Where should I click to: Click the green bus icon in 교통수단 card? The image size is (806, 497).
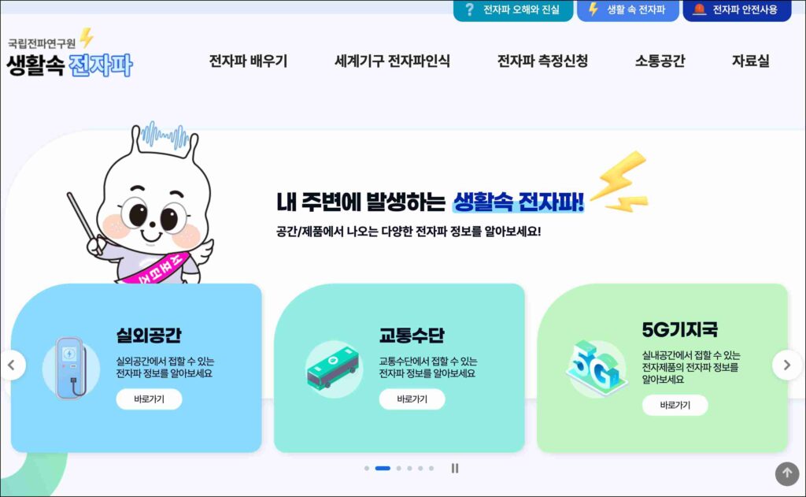pos(334,369)
